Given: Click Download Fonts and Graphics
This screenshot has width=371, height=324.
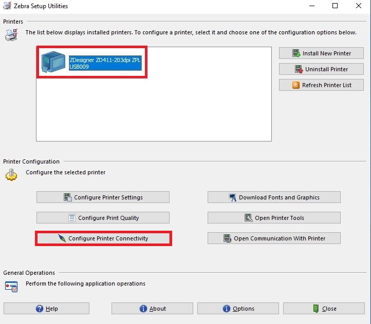Looking at the screenshot, I should [x=274, y=197].
